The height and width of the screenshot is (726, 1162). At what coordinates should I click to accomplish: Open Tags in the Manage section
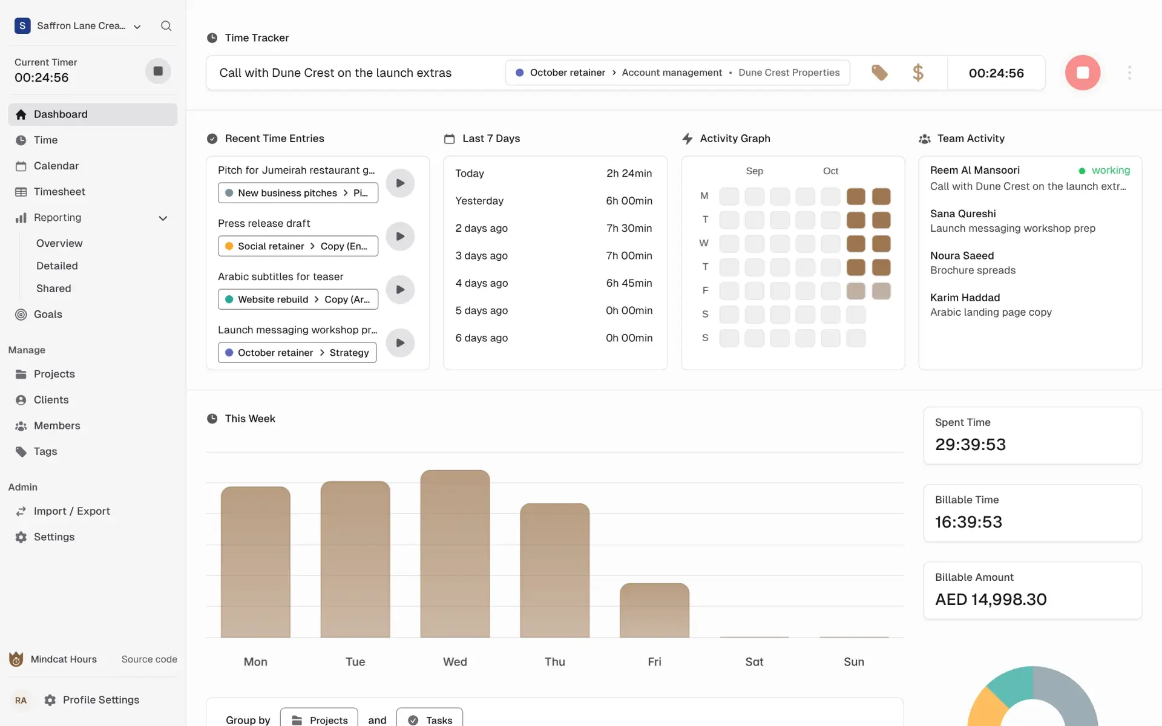click(93, 451)
